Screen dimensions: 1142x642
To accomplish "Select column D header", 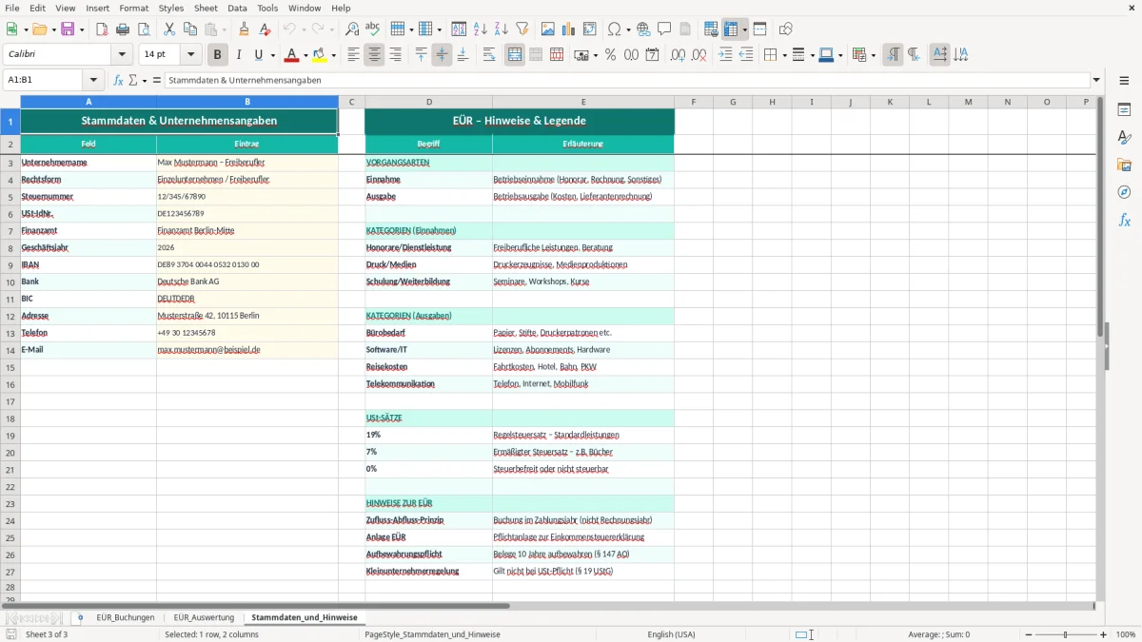I will (x=429, y=102).
